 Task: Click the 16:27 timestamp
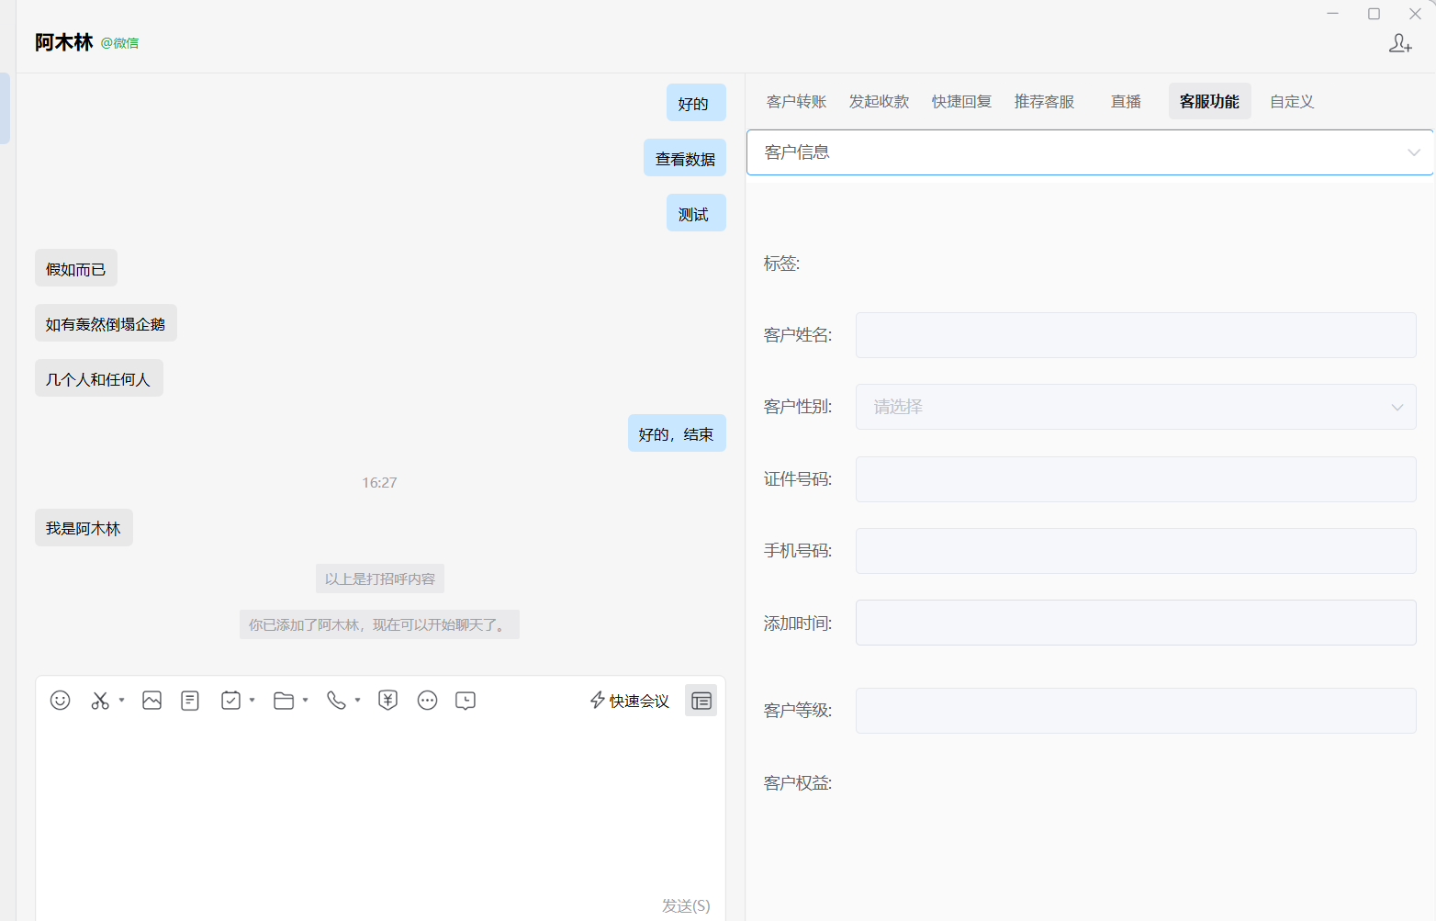379,482
